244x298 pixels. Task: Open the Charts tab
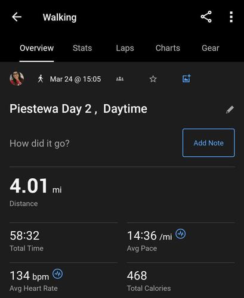pos(168,48)
